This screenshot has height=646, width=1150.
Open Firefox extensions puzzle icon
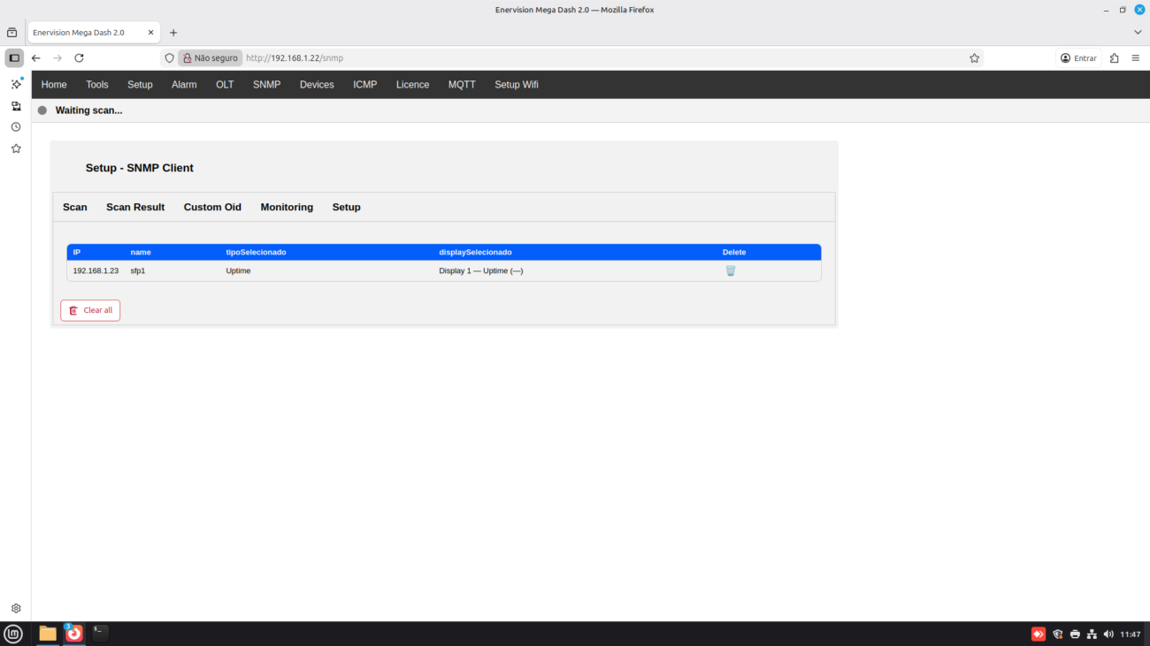coord(1114,58)
